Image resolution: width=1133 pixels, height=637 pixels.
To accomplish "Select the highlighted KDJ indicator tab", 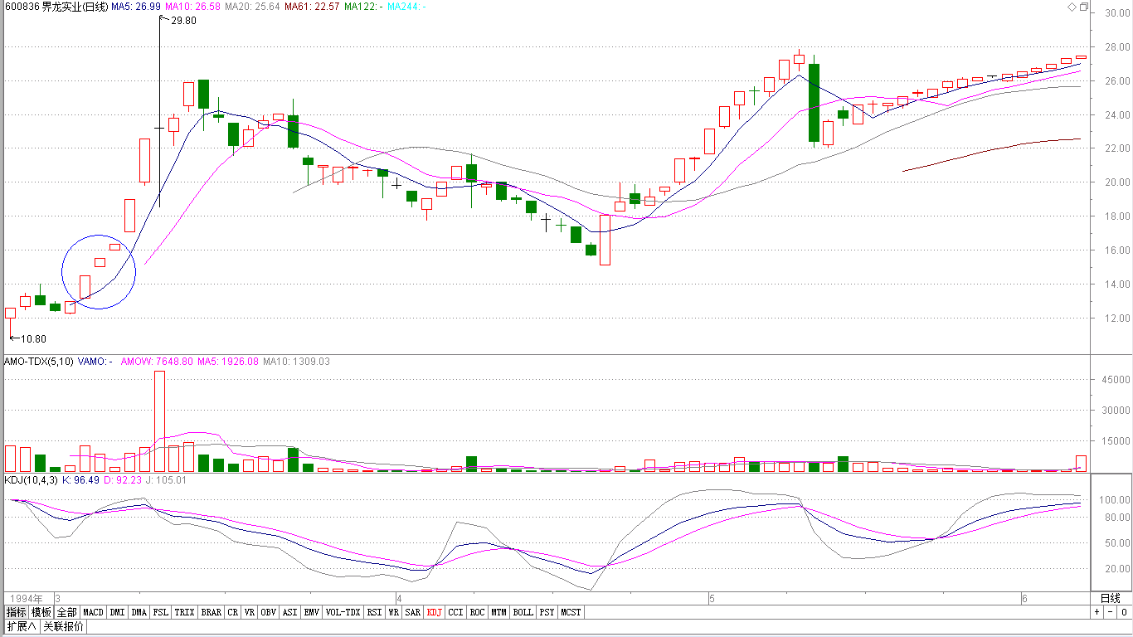I will [x=434, y=612].
